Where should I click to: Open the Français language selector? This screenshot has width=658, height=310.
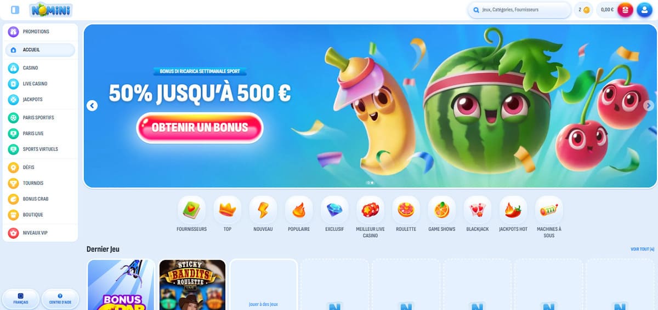21,299
